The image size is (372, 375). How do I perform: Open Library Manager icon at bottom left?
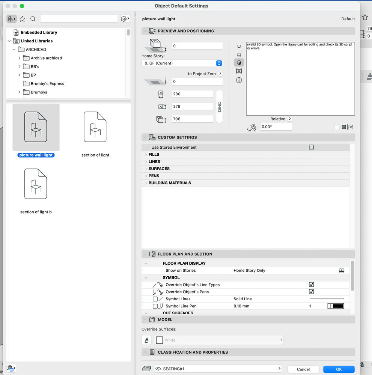pyautogui.click(x=11, y=368)
